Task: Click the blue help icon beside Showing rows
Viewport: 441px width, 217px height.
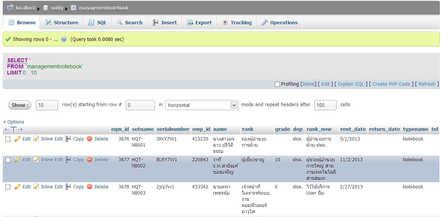Action: 64,39
